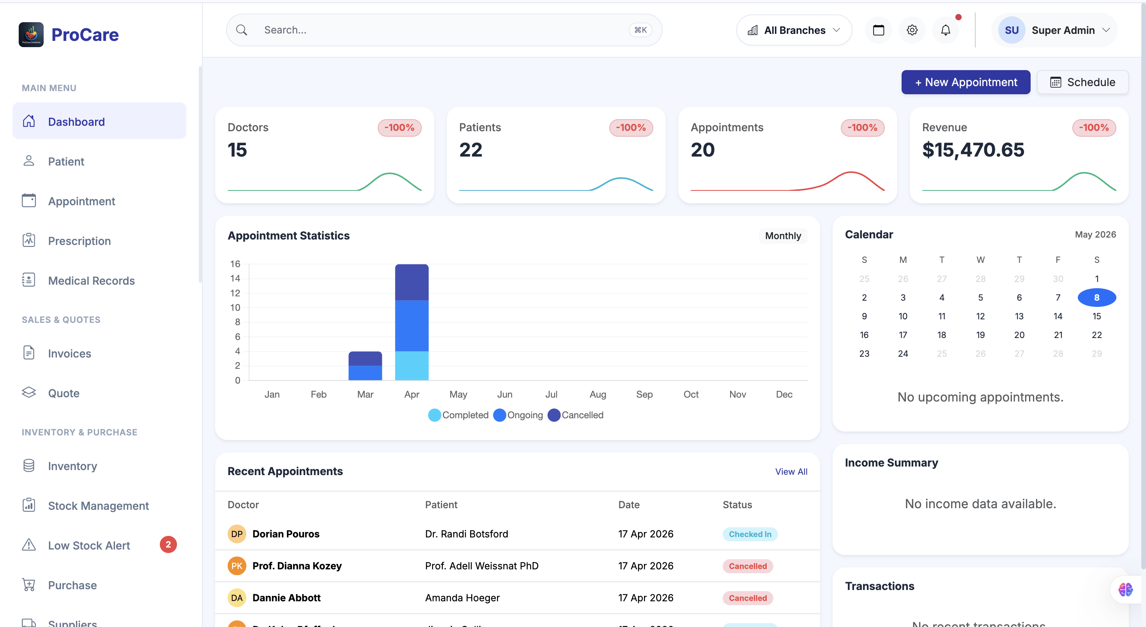Image resolution: width=1146 pixels, height=627 pixels.
Task: Open the Monthly period selector
Action: (x=783, y=236)
